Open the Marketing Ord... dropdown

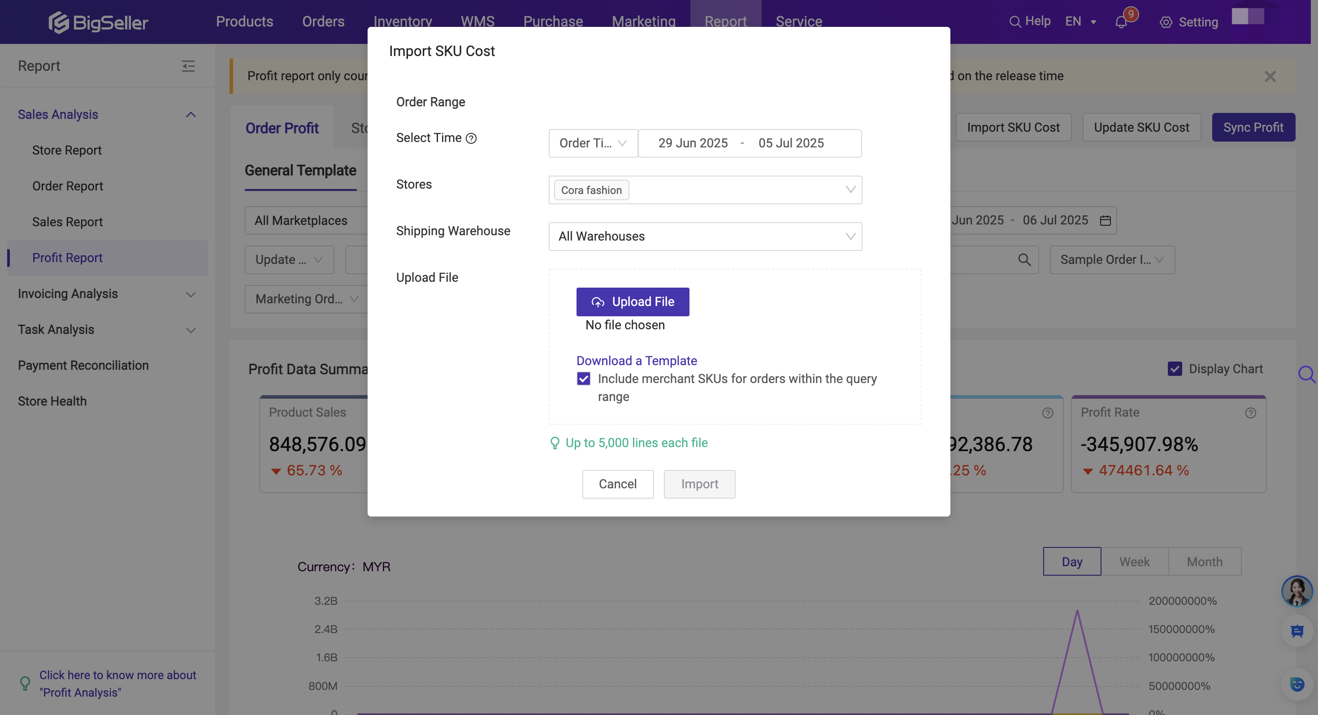click(x=307, y=299)
